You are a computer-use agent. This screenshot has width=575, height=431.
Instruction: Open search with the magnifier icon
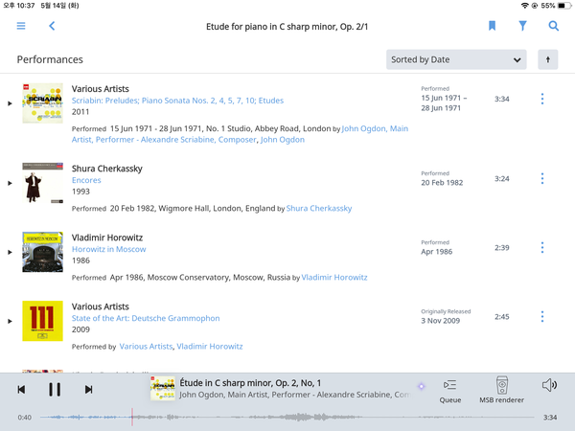553,26
